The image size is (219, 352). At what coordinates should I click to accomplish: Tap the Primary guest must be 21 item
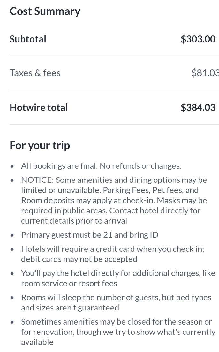(x=90, y=235)
